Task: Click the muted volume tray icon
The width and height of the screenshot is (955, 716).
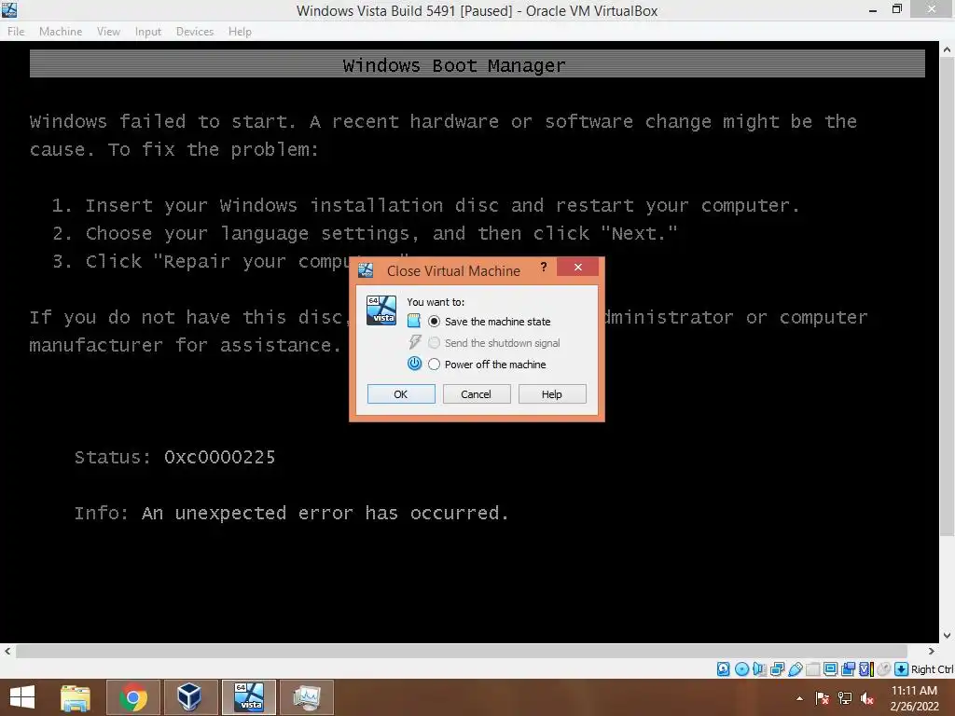Action: [x=867, y=698]
